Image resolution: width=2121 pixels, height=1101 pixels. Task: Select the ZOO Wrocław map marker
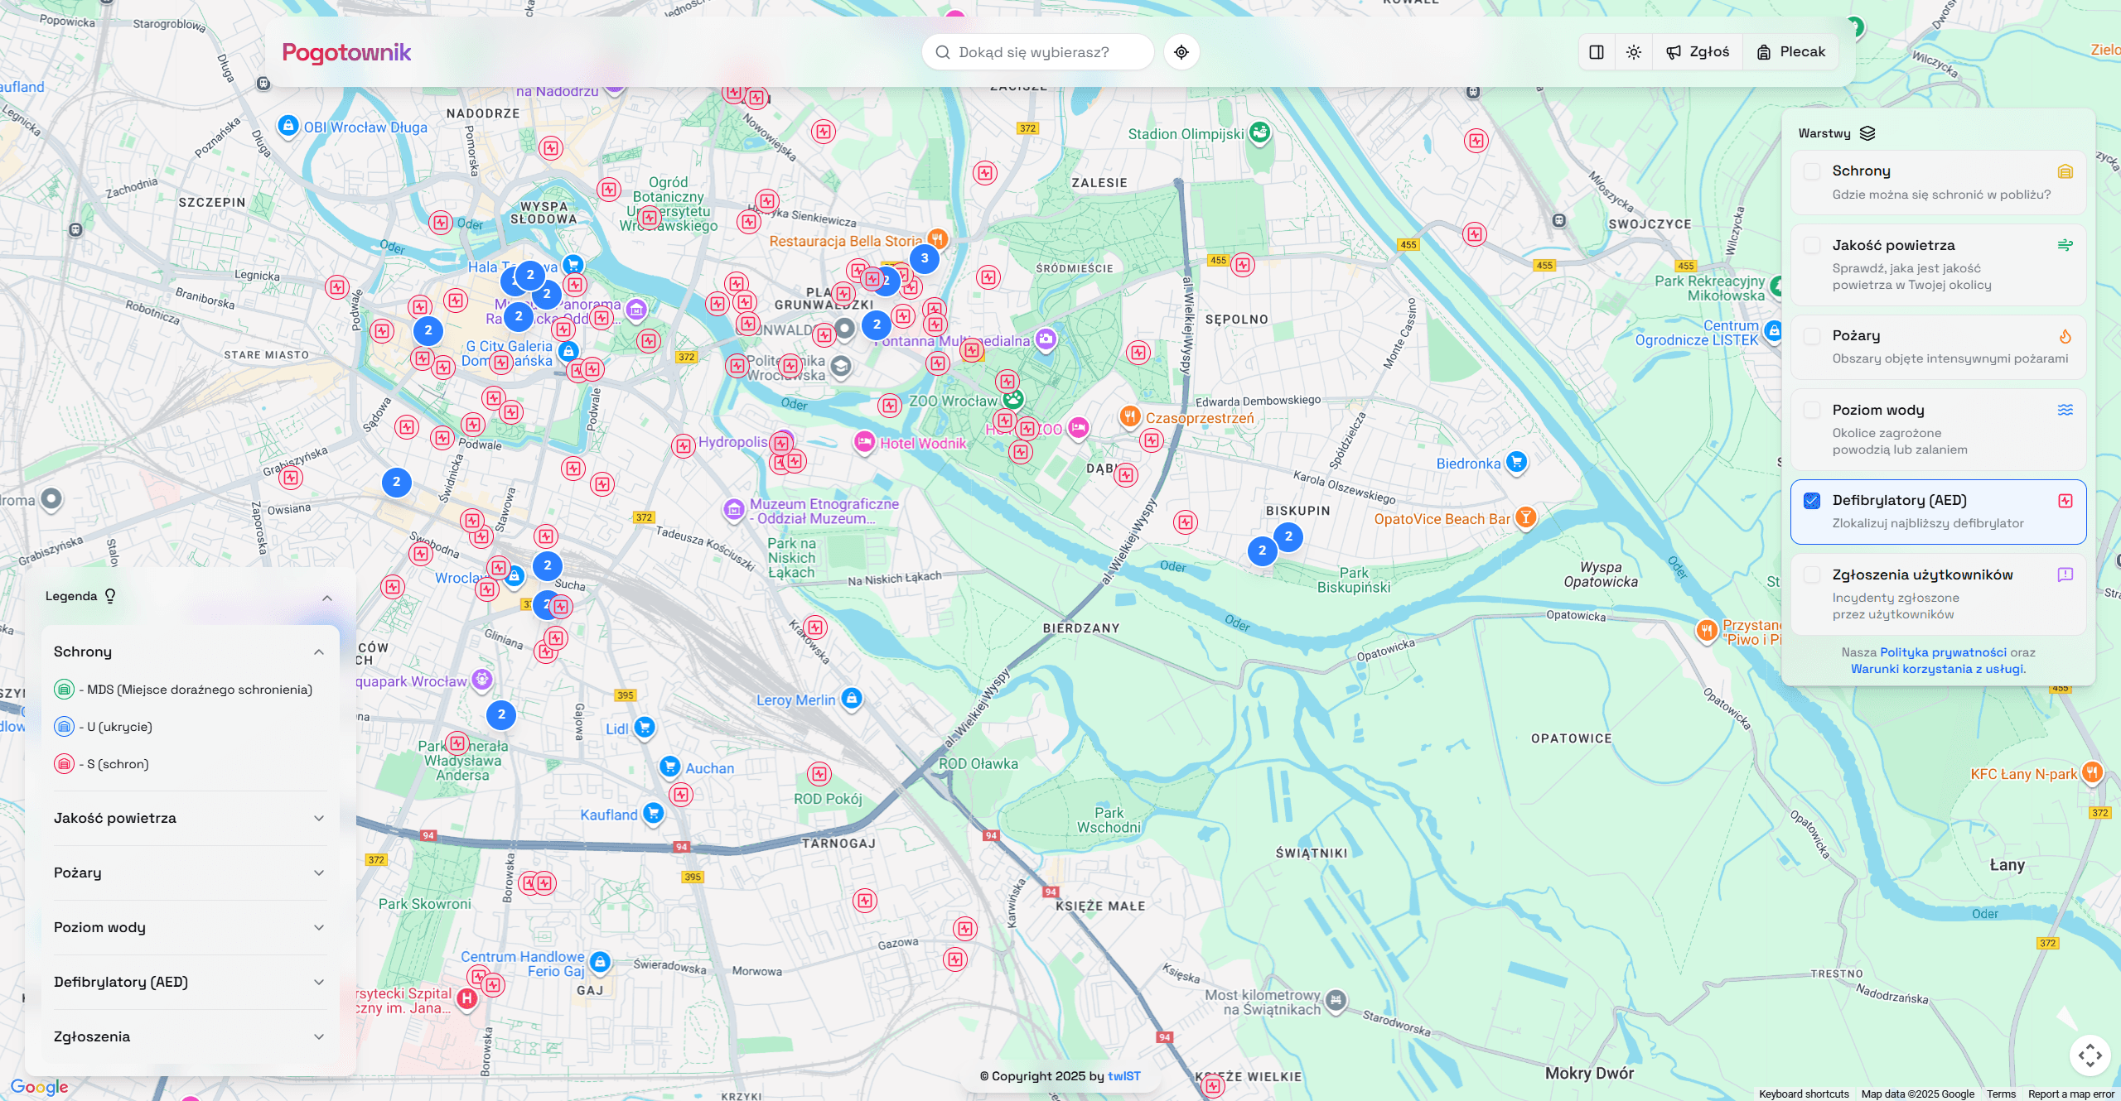[1013, 399]
